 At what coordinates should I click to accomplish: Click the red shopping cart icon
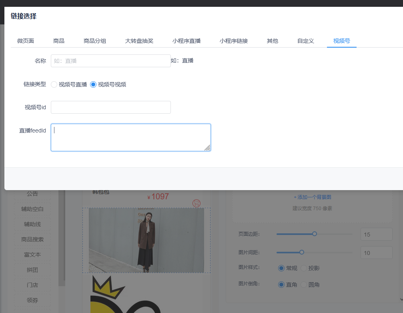(196, 203)
